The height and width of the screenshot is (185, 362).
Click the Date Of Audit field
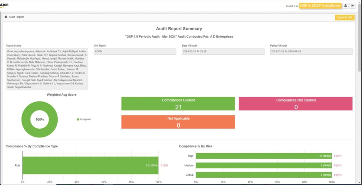(223, 52)
